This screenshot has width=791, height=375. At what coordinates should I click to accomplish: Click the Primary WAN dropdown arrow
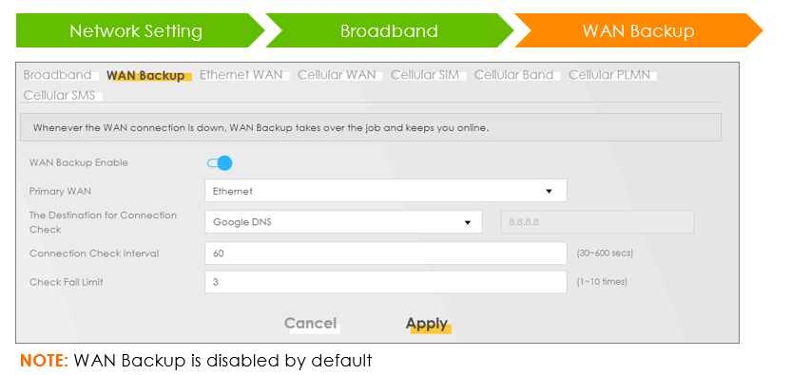(549, 192)
